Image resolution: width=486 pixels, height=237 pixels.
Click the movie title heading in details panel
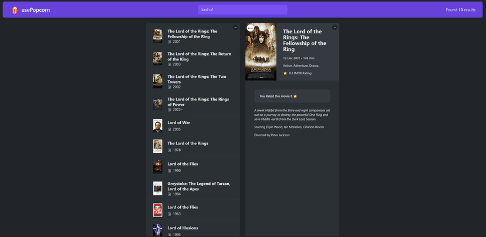click(305, 40)
